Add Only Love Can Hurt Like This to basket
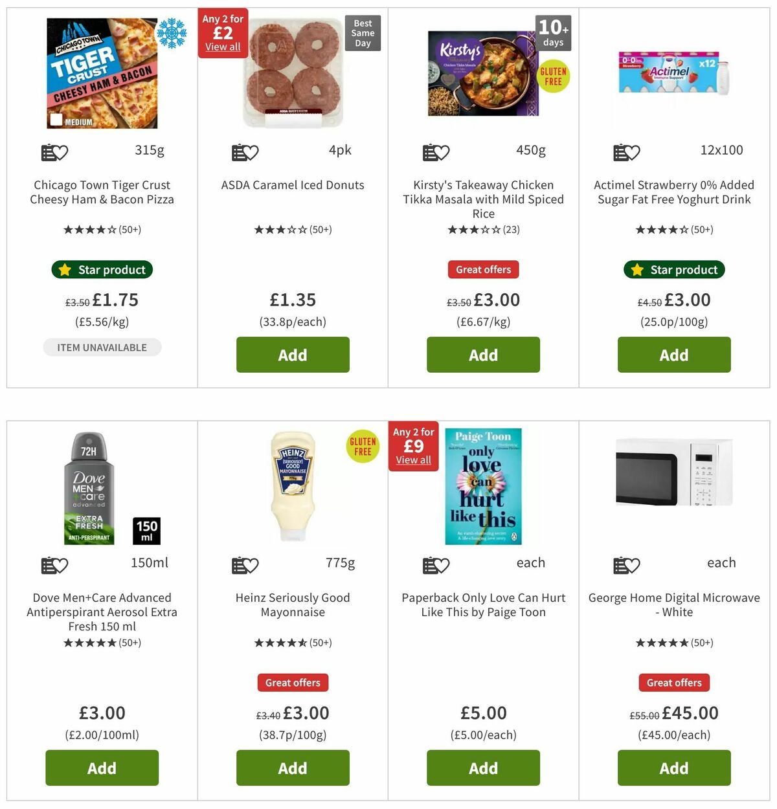Viewport: 777px width, 809px height. tap(483, 768)
